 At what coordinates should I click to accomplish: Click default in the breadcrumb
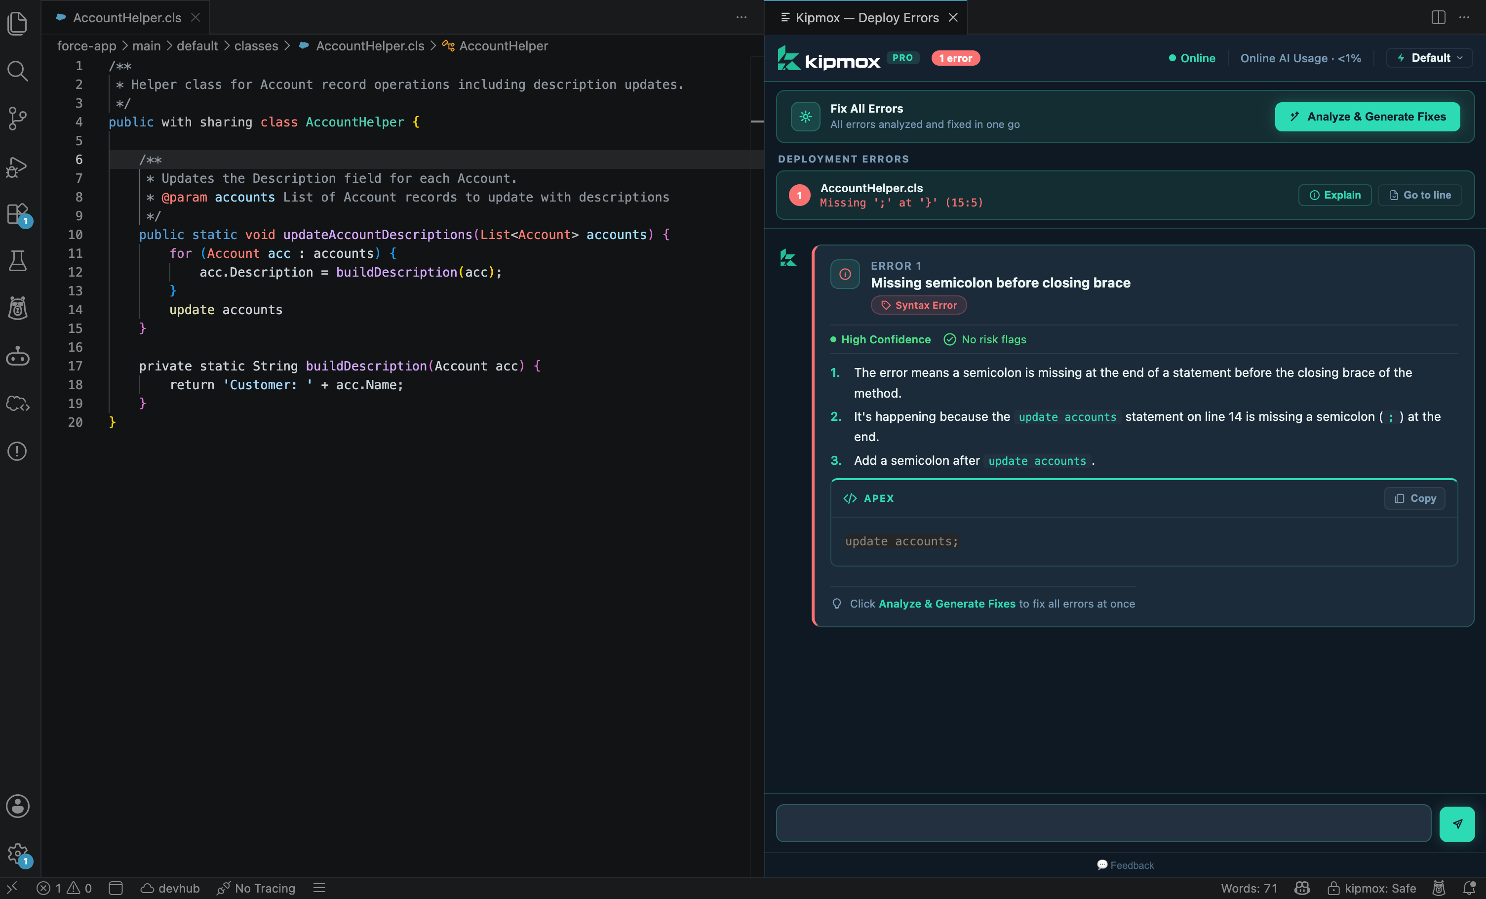[x=197, y=46]
